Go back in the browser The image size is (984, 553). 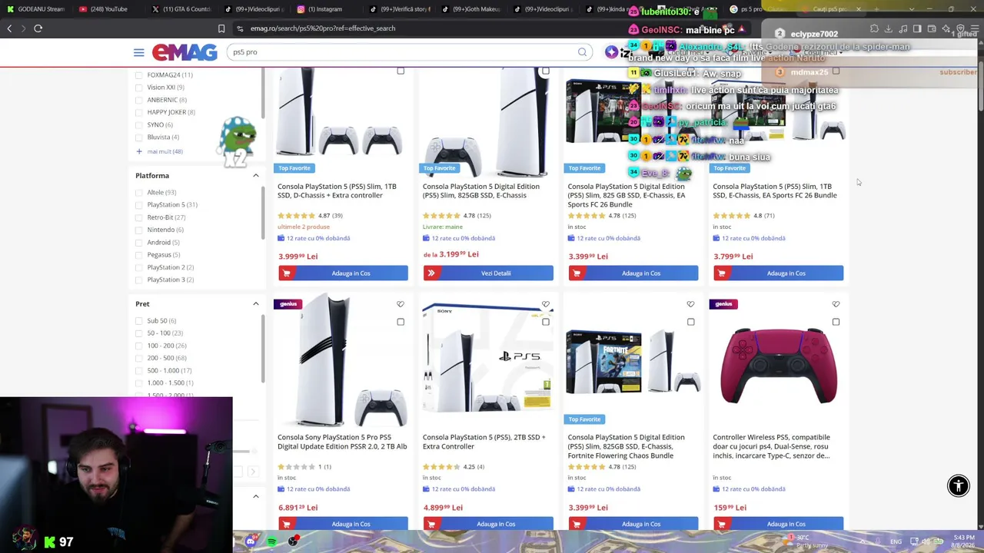coord(9,28)
